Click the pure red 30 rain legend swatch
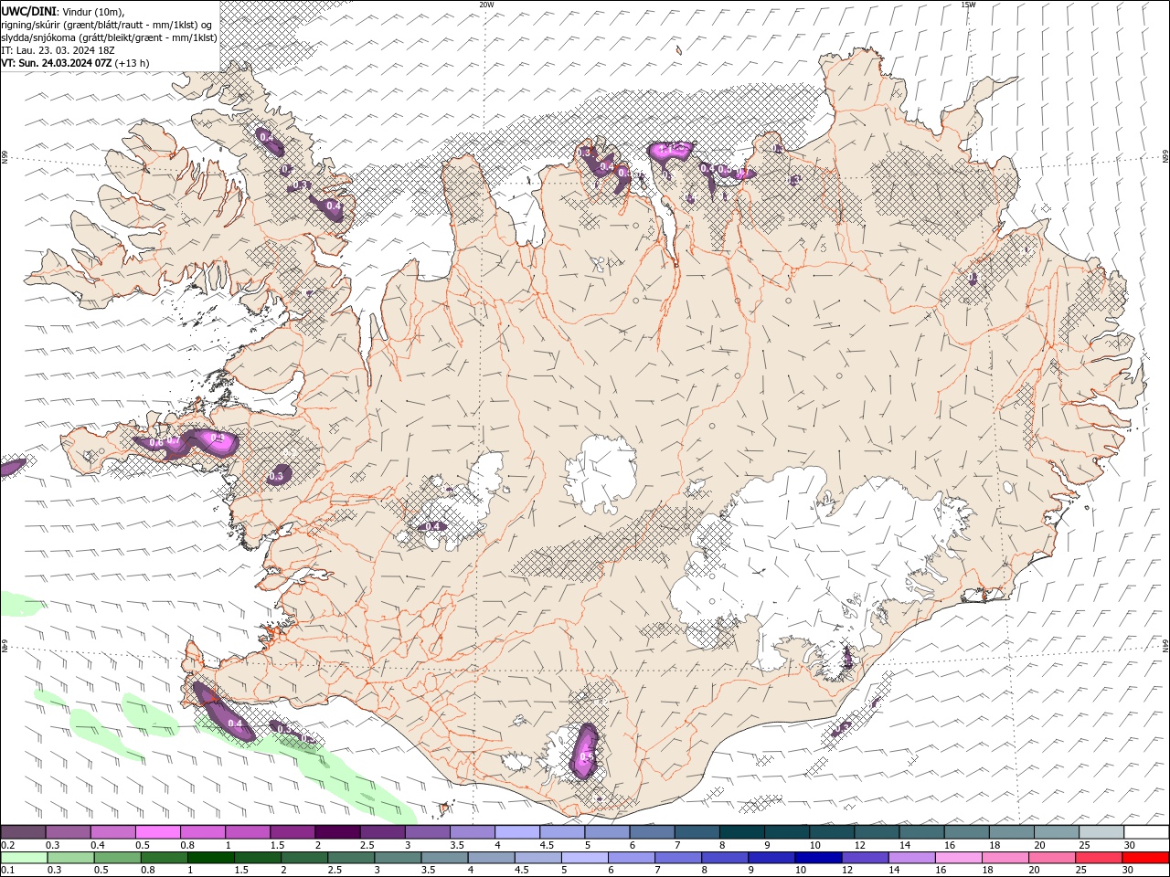1170x877 pixels. [x=1145, y=858]
